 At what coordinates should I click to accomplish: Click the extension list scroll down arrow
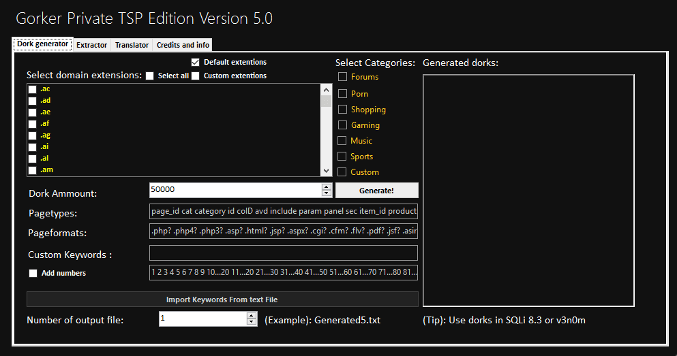(327, 171)
